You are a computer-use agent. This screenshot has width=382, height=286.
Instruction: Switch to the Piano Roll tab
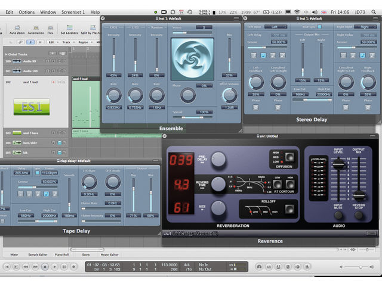[62, 254]
